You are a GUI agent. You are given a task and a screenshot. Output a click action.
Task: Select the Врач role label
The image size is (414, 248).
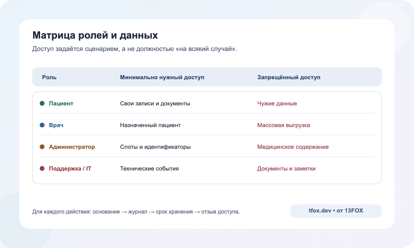coord(56,125)
